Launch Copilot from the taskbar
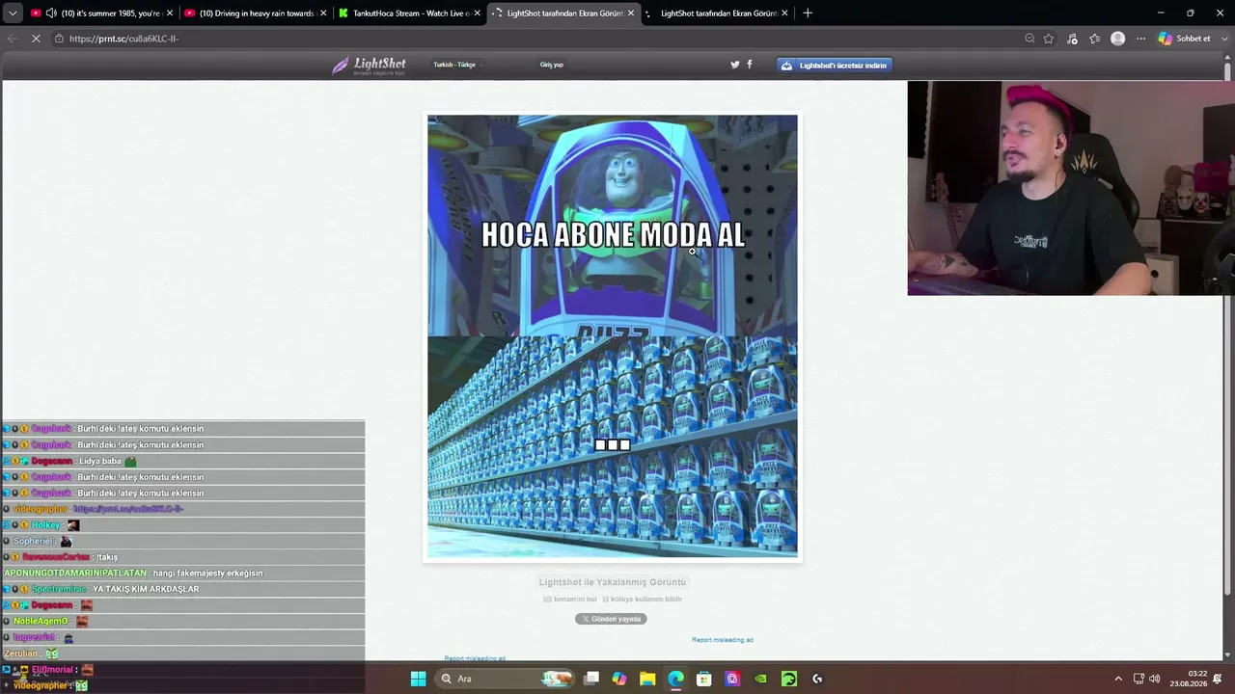Viewport: 1235px width, 694px height. [x=619, y=679]
